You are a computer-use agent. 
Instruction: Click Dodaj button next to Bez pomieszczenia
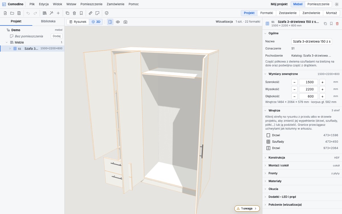point(57,36)
